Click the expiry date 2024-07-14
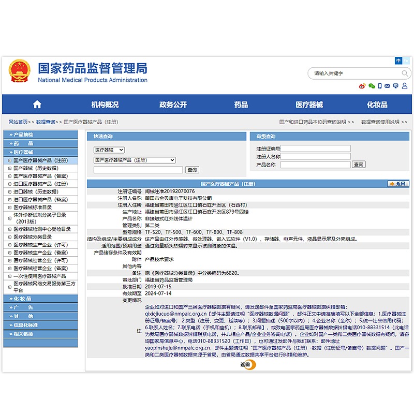This screenshot has height=414, width=414. [158, 293]
